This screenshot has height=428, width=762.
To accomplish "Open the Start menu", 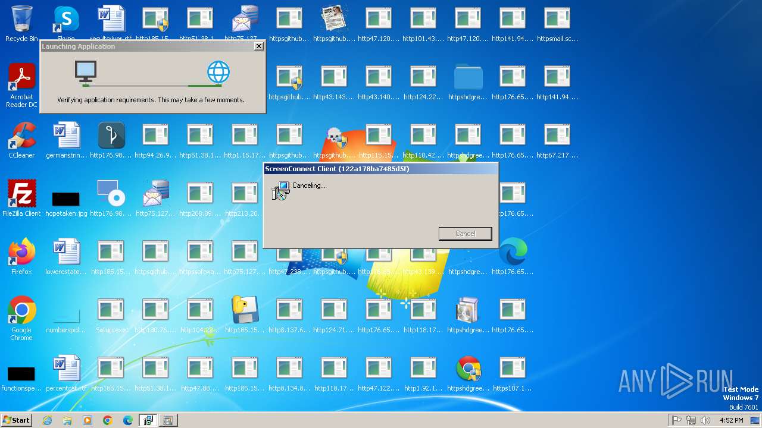I will point(17,420).
